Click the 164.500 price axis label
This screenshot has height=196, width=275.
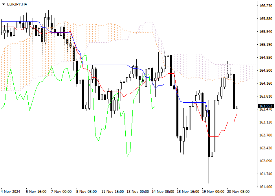pos(266,70)
